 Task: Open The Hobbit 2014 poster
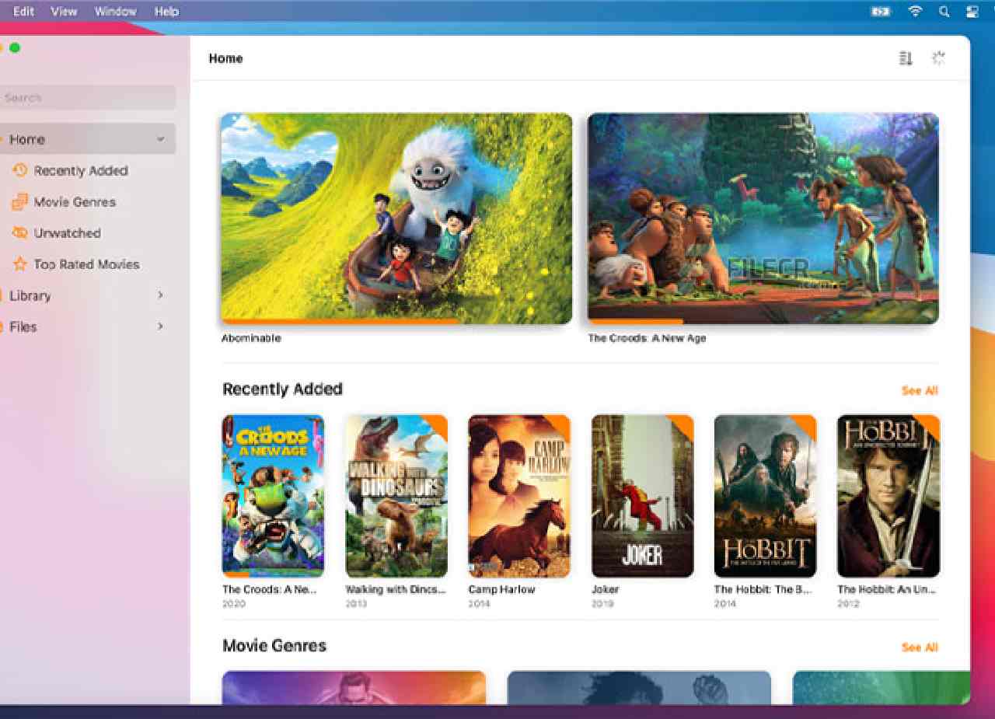point(765,496)
